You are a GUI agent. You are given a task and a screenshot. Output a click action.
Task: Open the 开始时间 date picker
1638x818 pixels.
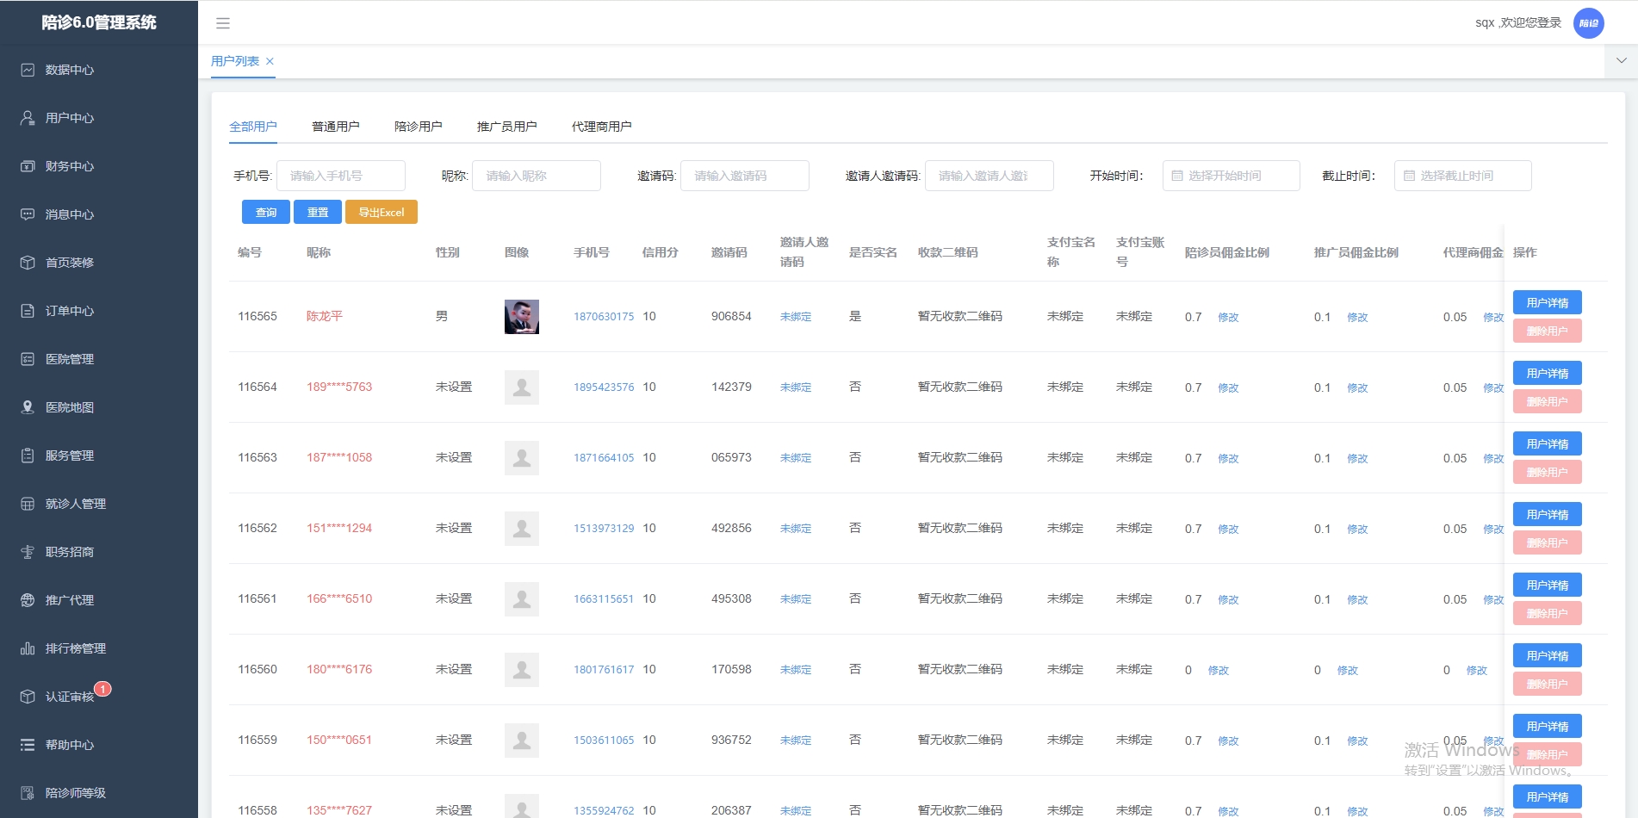1231,176
